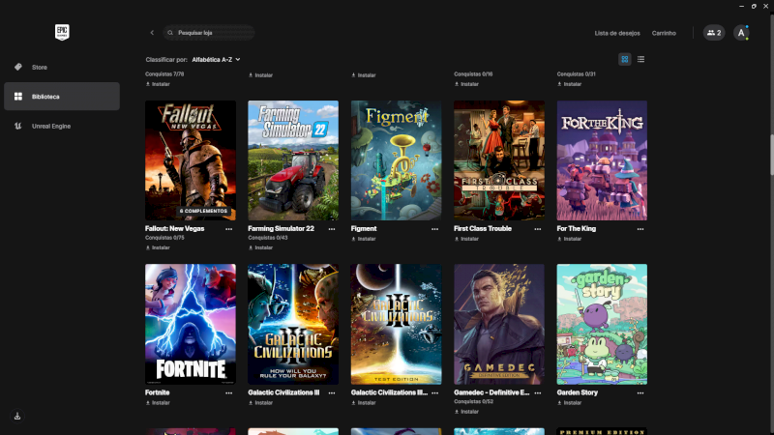
Task: Open the Carrinho link
Action: [x=664, y=33]
